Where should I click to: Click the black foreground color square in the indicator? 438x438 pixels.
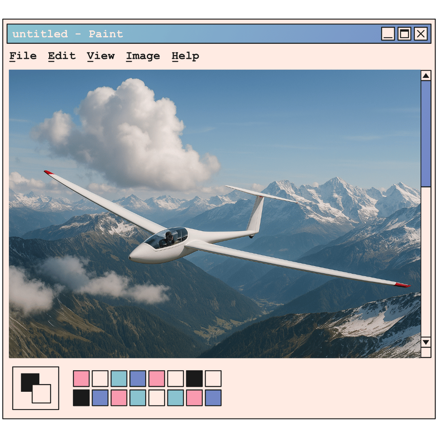(28, 380)
